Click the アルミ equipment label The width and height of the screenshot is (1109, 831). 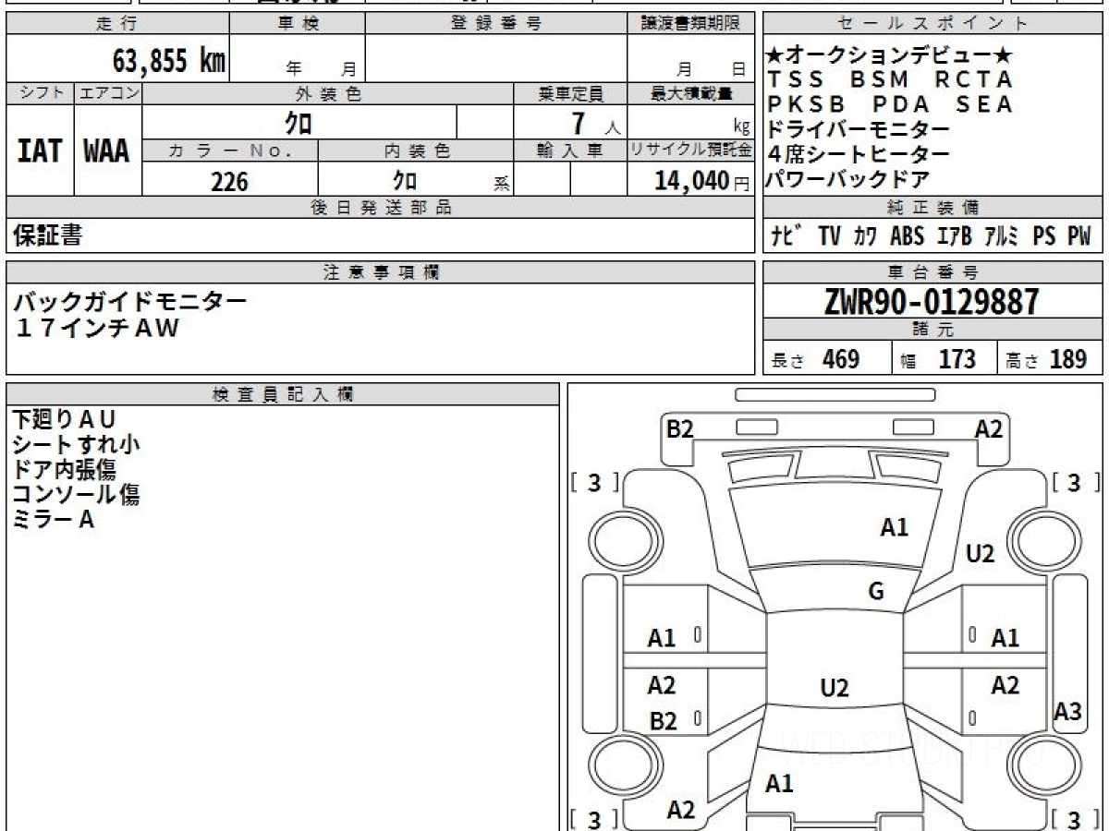[1002, 236]
